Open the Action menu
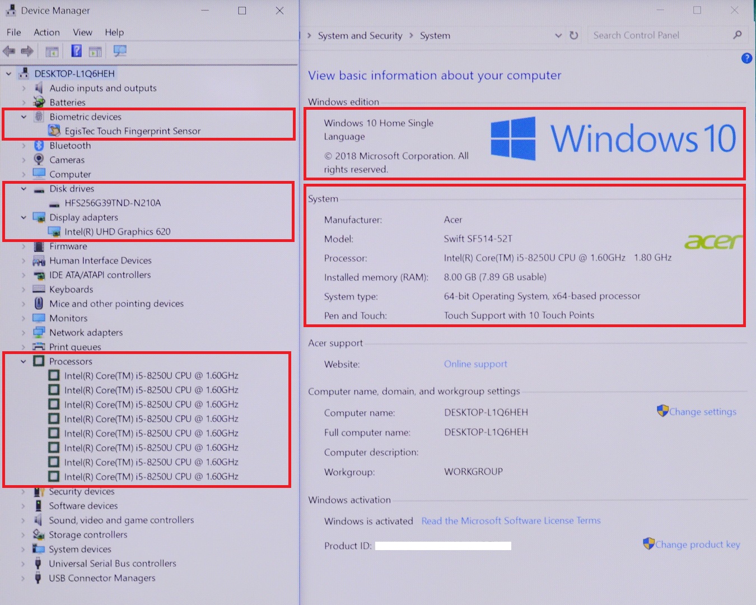This screenshot has height=605, width=756. point(46,32)
